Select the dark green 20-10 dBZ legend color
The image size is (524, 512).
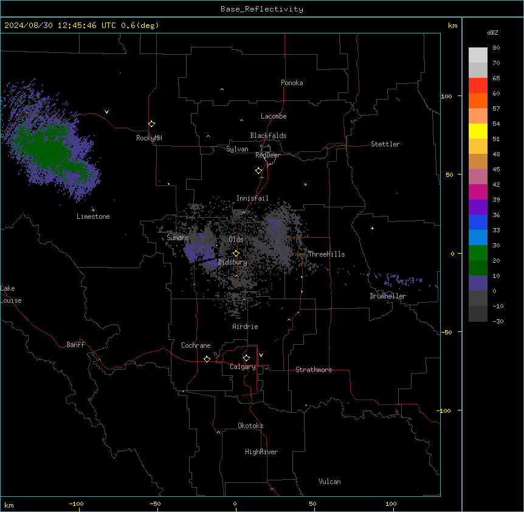point(478,268)
